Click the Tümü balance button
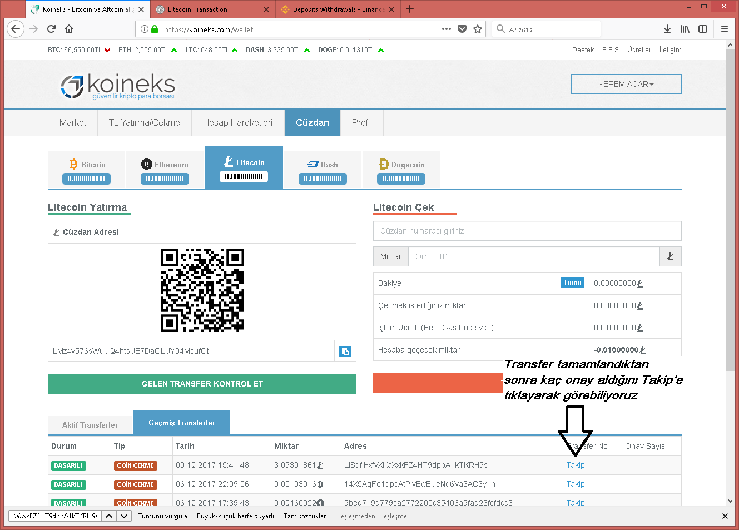739x530 pixels. click(x=572, y=283)
